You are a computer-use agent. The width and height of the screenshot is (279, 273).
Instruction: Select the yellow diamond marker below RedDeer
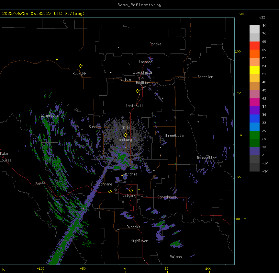138,91
